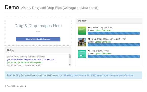Viewport: 147px width, 92px height.
Task: Click the '(91.11 kB)' file size label
Action: [x=122, y=39]
